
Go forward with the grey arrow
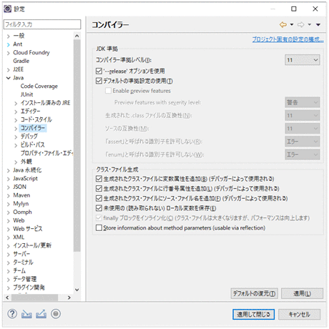(x=301, y=24)
